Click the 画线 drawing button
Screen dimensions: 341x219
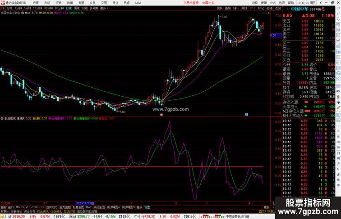point(244,8)
